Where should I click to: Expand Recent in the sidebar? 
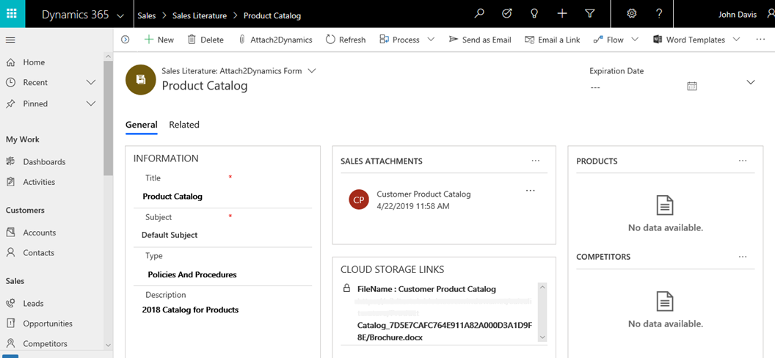pos(91,82)
